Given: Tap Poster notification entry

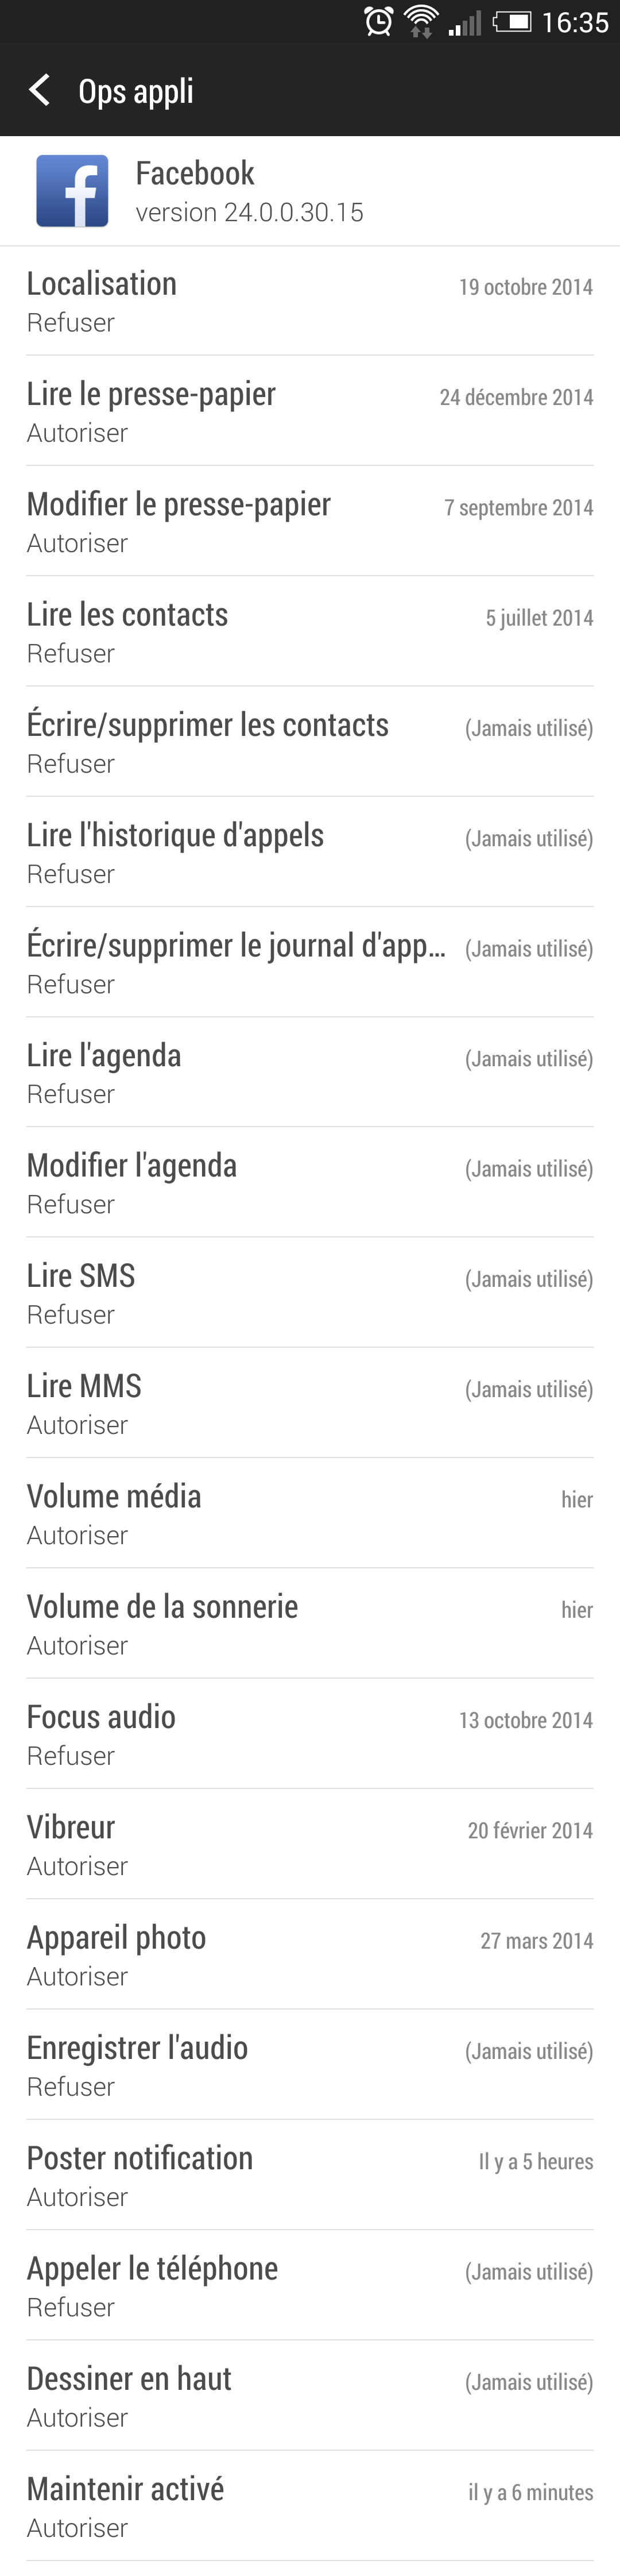Looking at the screenshot, I should (x=309, y=2175).
